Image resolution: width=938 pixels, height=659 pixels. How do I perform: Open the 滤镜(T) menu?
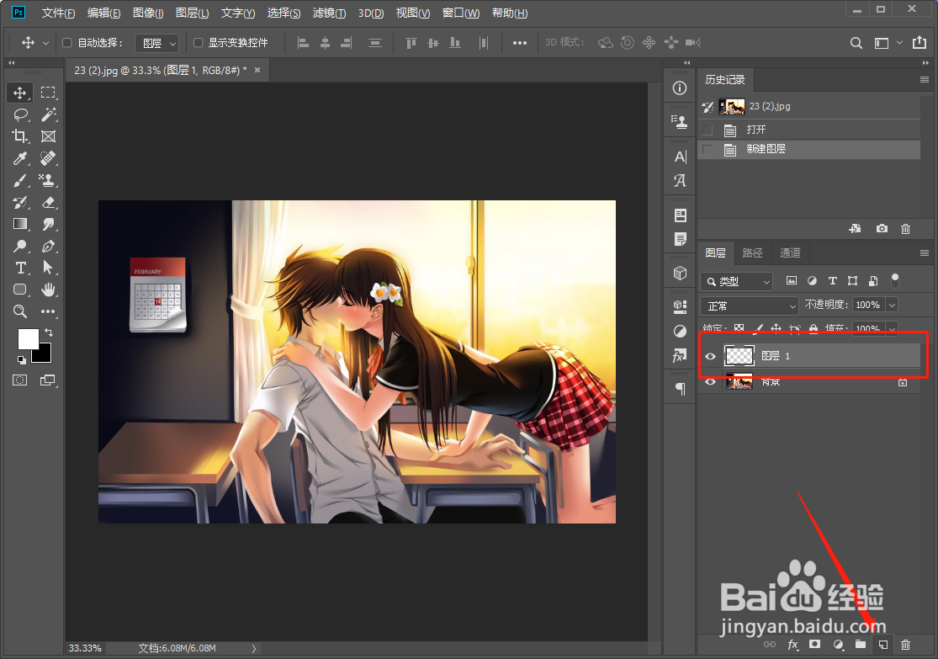329,13
